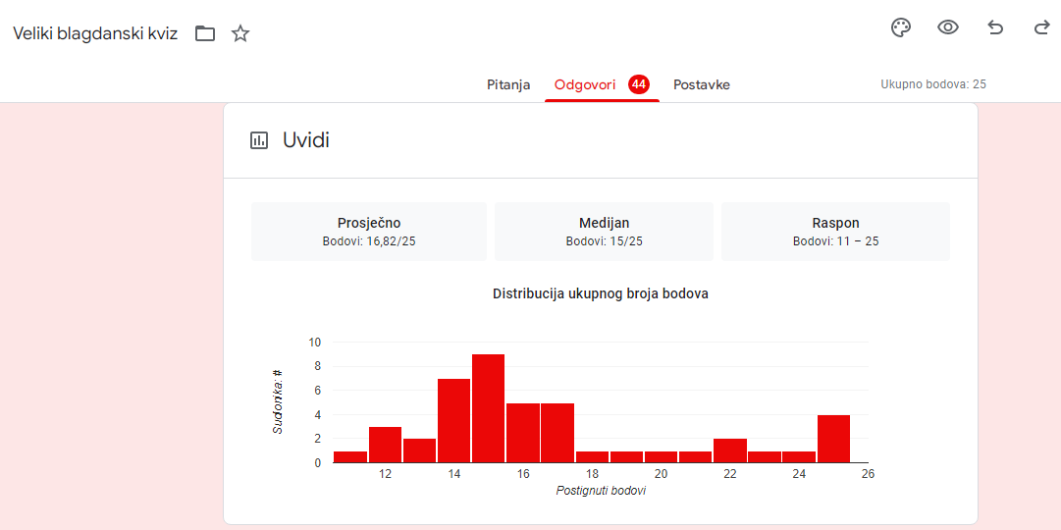
Task: Select the Bodovi: 16,82/25 value
Action: pyautogui.click(x=369, y=241)
